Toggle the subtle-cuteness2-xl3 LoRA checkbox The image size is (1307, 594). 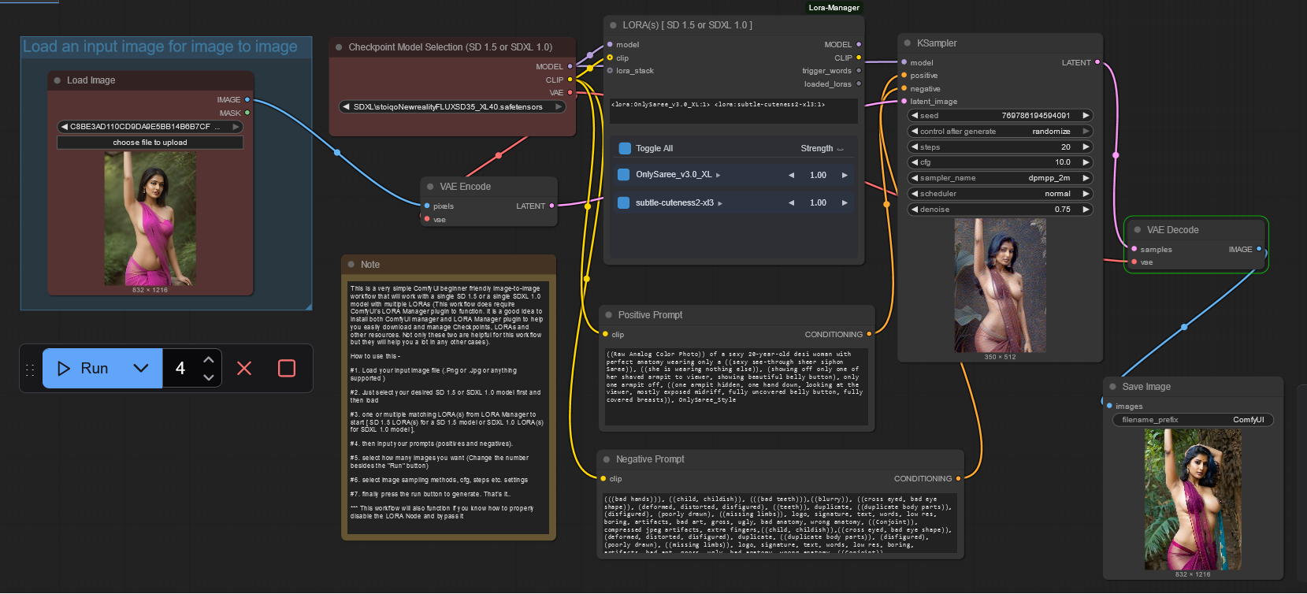coord(624,202)
